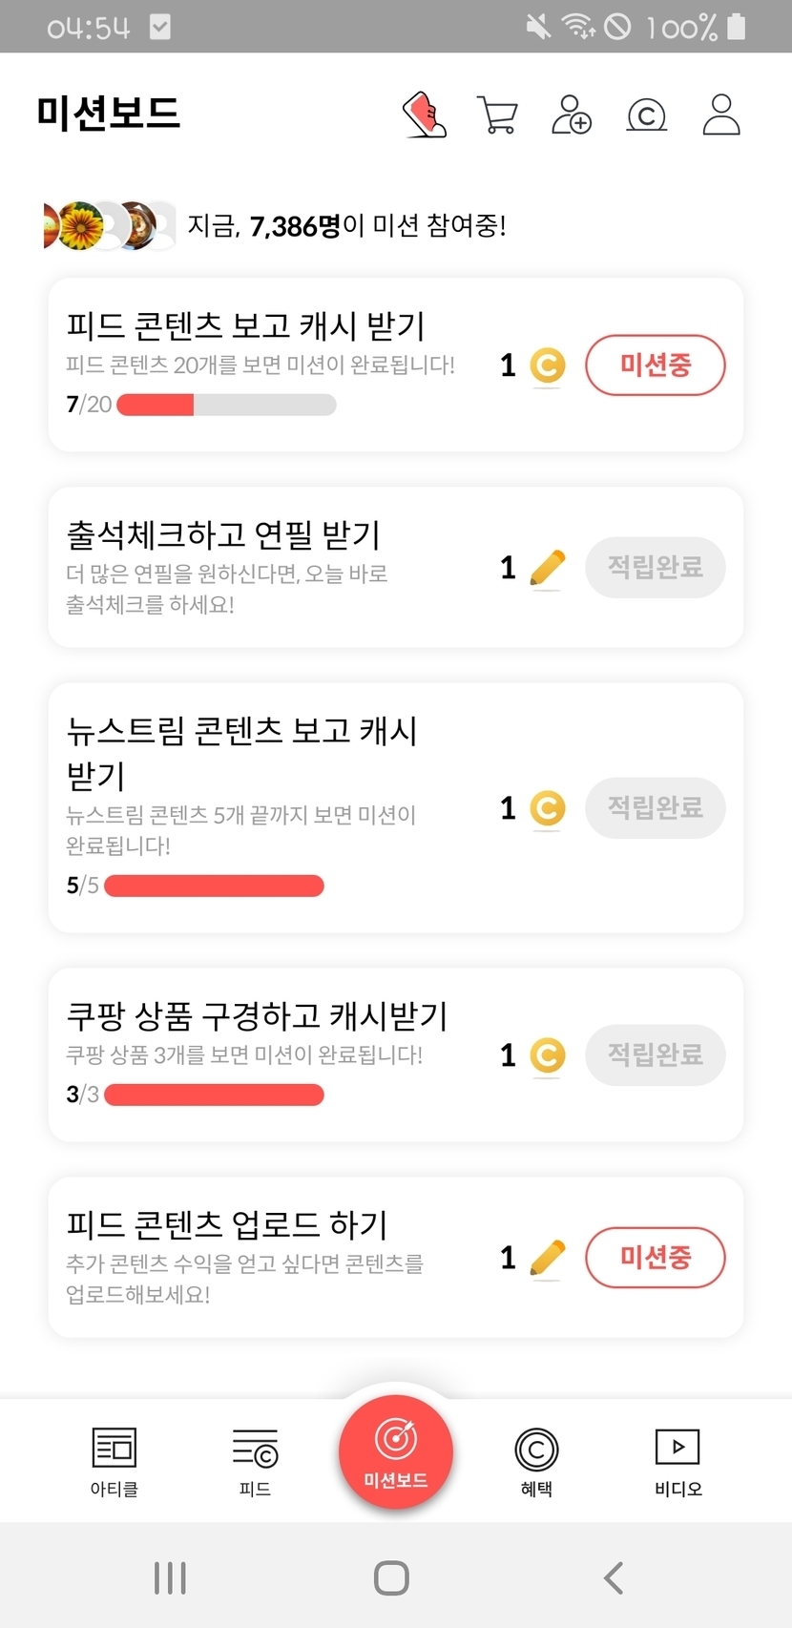Image resolution: width=792 pixels, height=1628 pixels.
Task: Tap the participant avatars thumbnail group
Action: (x=110, y=226)
